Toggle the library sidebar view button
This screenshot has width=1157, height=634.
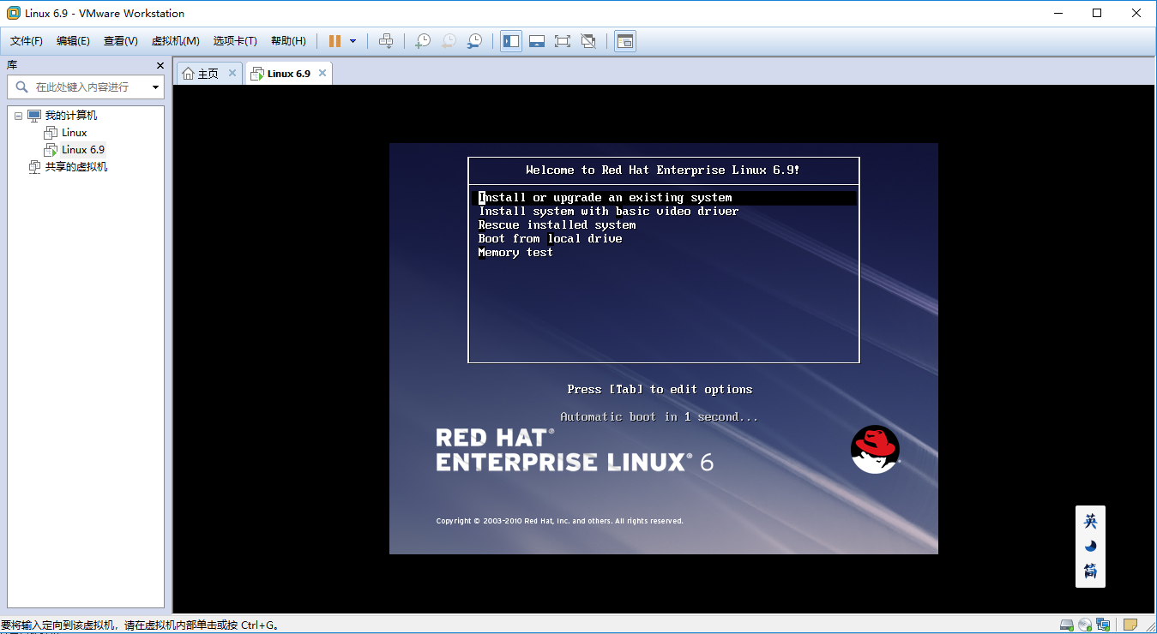point(511,41)
